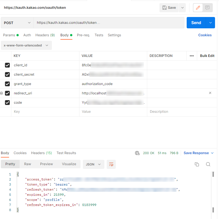Image resolution: width=219 pixels, height=219 pixels.
Task: Open the Headers (9) tab
Action: coord(45,35)
